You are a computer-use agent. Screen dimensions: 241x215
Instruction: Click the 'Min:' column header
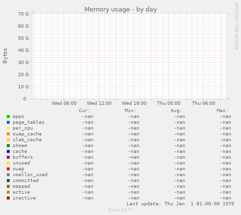[130, 111]
